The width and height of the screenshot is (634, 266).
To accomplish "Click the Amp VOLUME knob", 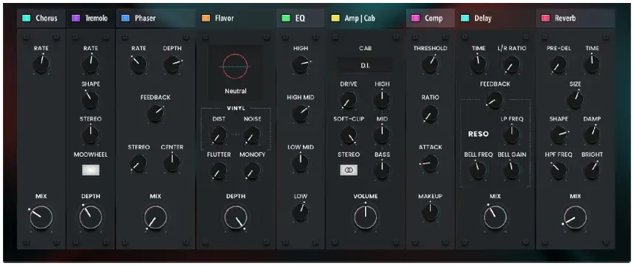I will point(366,217).
